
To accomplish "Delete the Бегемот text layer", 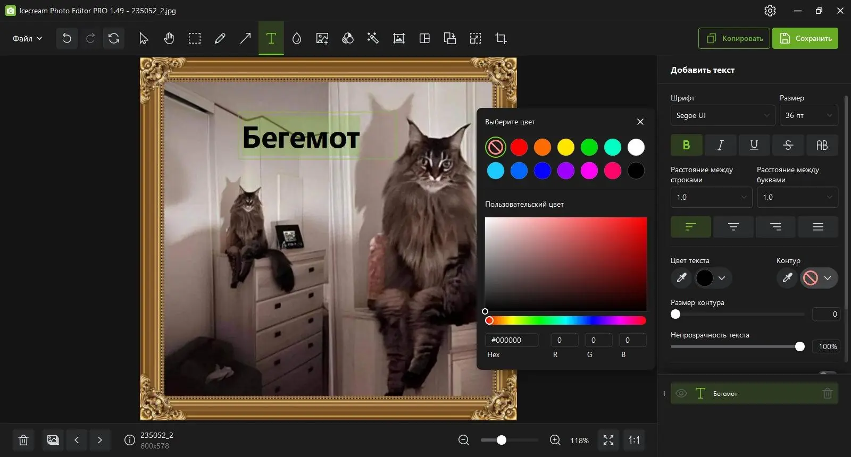I will [x=827, y=393].
